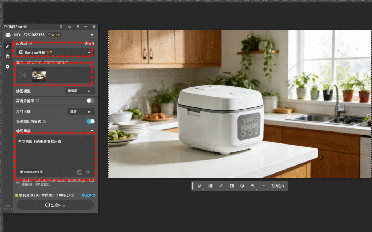Open the 尺寸比例 自动 dropdown

click(x=81, y=111)
